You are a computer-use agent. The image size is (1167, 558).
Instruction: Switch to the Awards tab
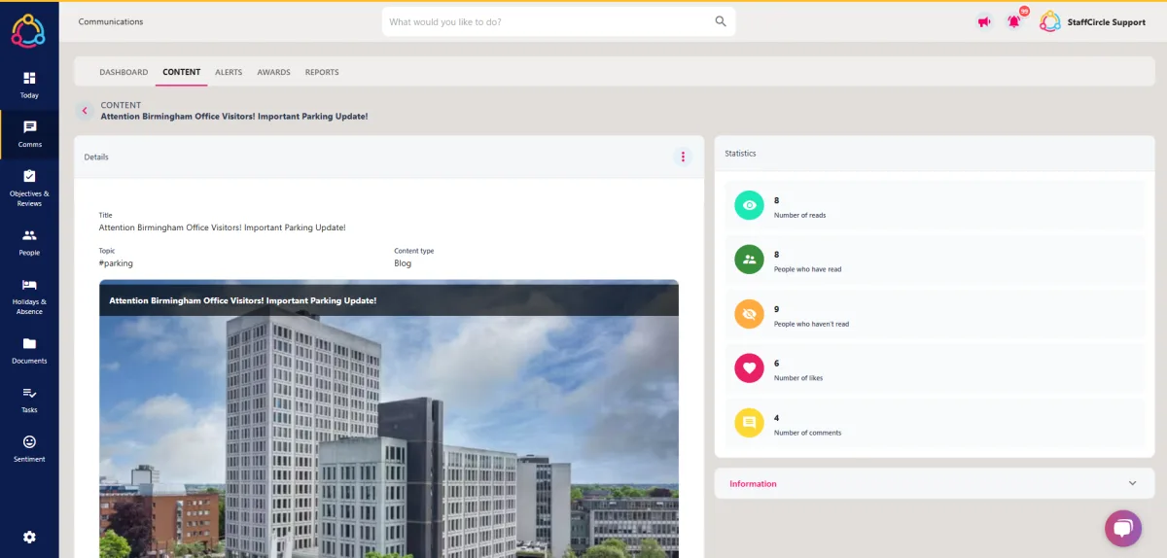pyautogui.click(x=273, y=72)
